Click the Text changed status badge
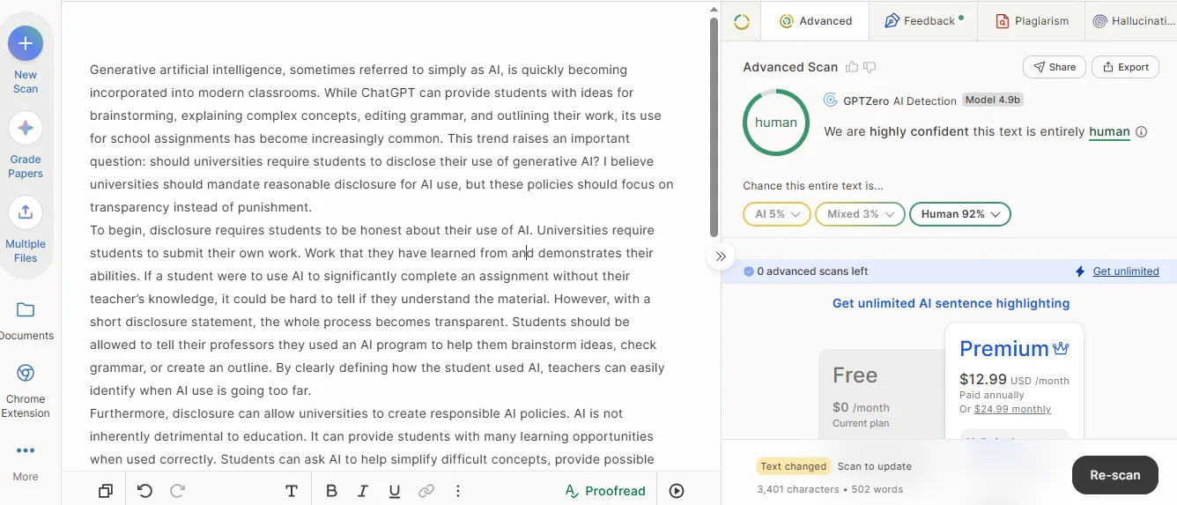Image resolution: width=1177 pixels, height=505 pixels. click(x=793, y=466)
